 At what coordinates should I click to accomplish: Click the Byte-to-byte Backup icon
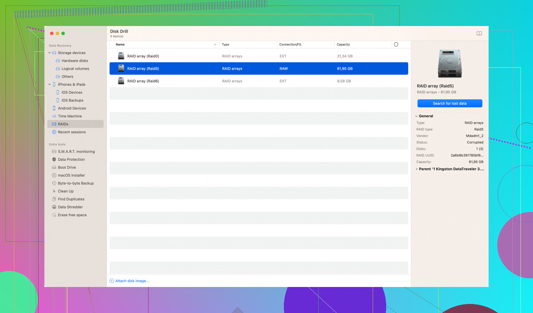tap(54, 183)
